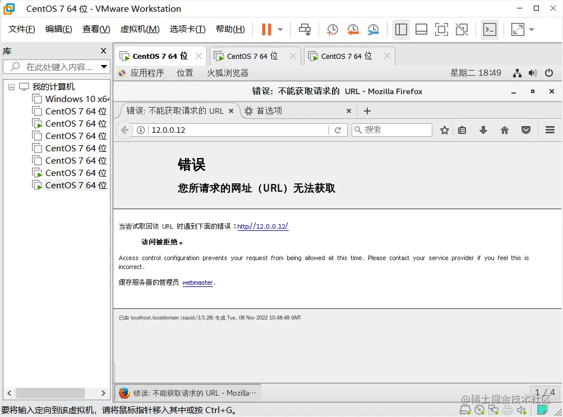Click the stretch guest display icon

[518, 30]
